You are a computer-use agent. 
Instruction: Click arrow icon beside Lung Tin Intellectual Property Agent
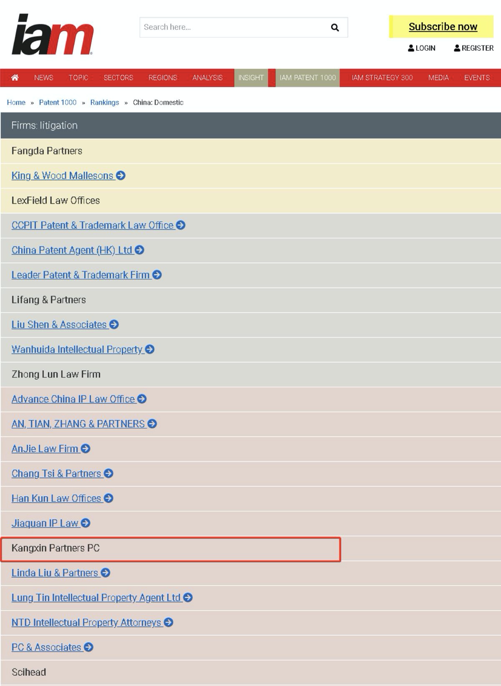[x=188, y=597]
